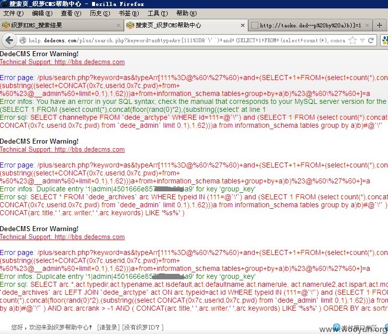Open the 文件 (F) menu
This screenshot has width=388, height=334.
13,13
